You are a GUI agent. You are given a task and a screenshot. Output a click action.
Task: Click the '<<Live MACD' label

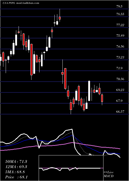[x=109, y=174]
